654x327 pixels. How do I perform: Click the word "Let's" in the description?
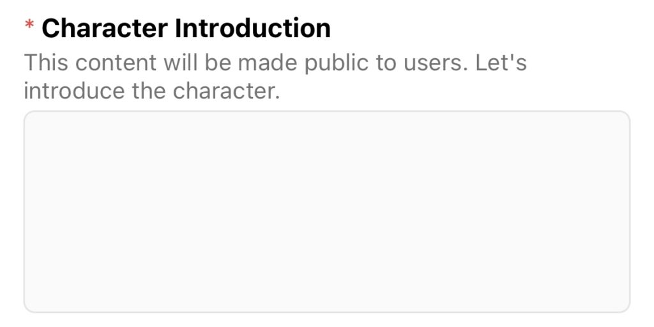point(501,62)
